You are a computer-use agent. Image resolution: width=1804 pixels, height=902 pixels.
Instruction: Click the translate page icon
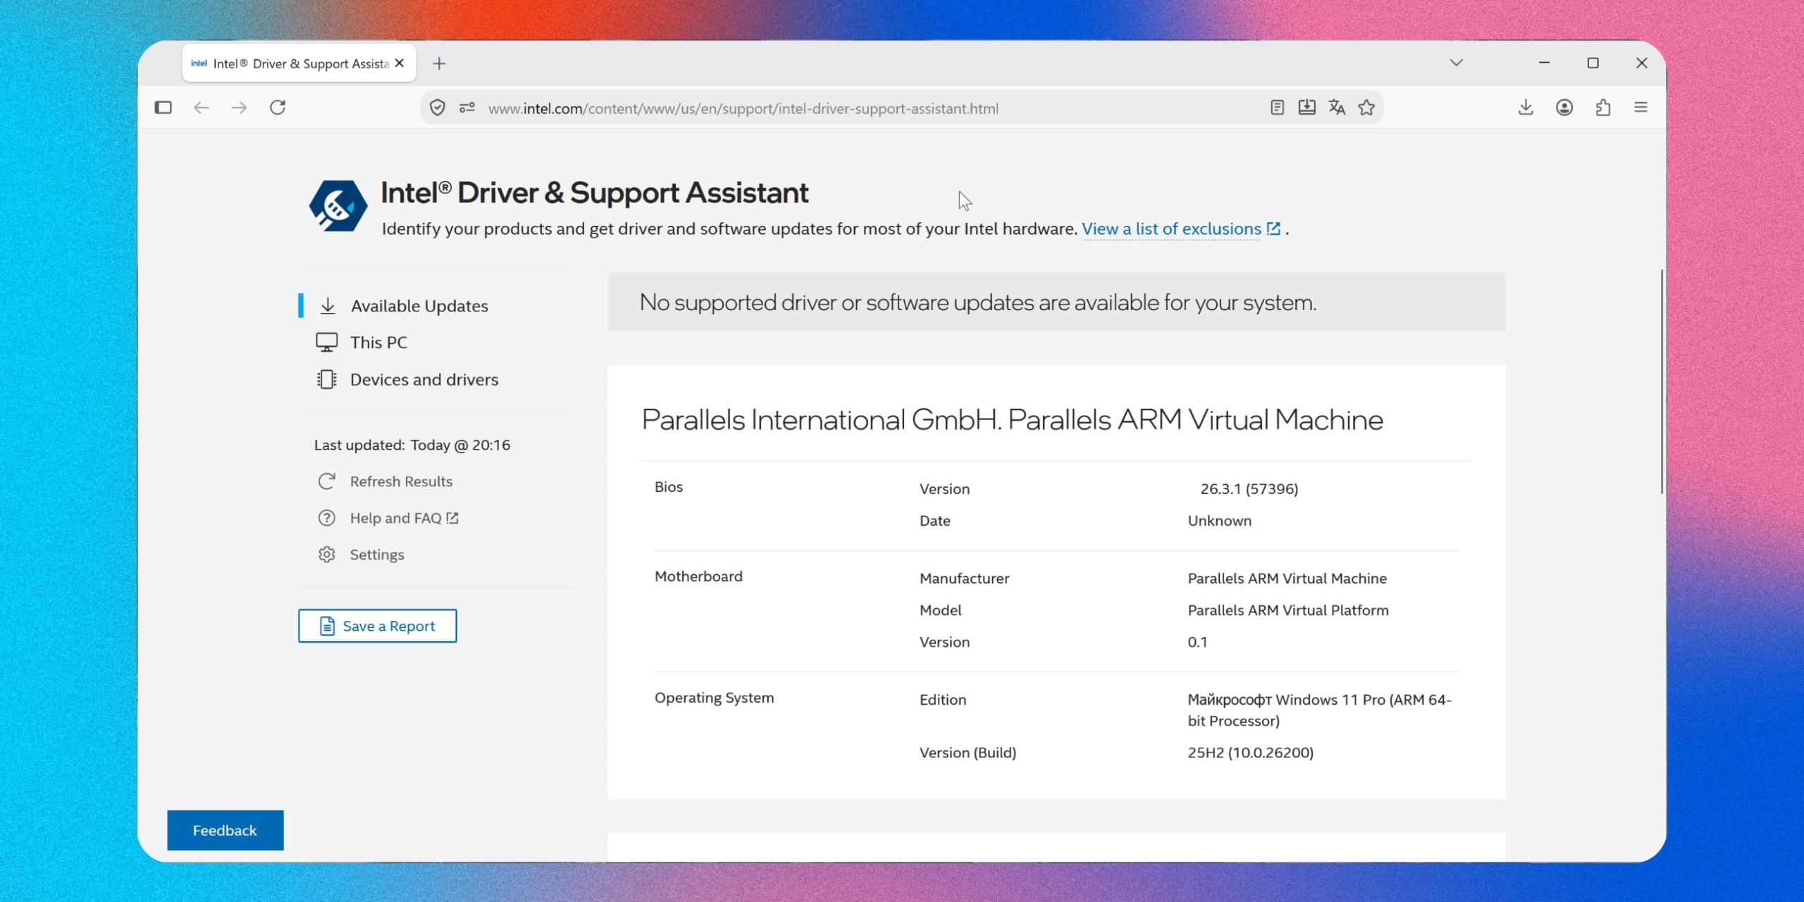(x=1337, y=108)
